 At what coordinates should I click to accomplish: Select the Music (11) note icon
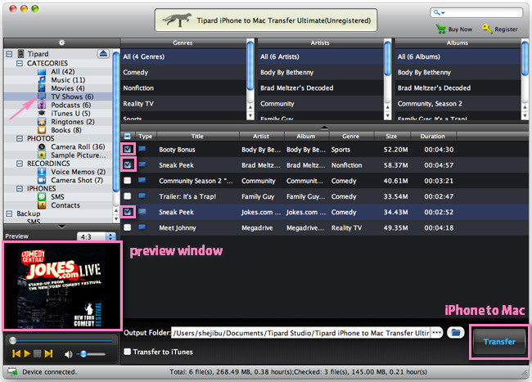coord(42,80)
